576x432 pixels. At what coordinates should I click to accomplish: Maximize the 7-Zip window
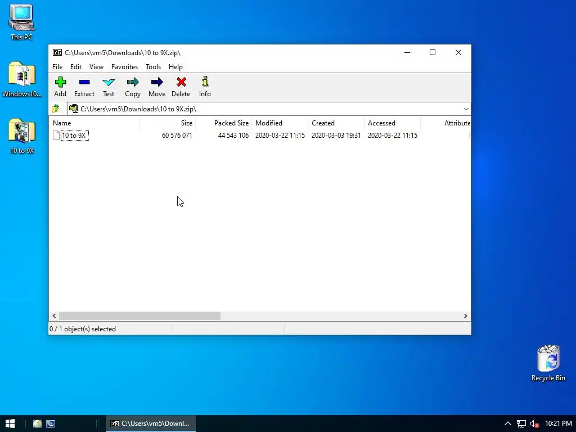point(433,52)
